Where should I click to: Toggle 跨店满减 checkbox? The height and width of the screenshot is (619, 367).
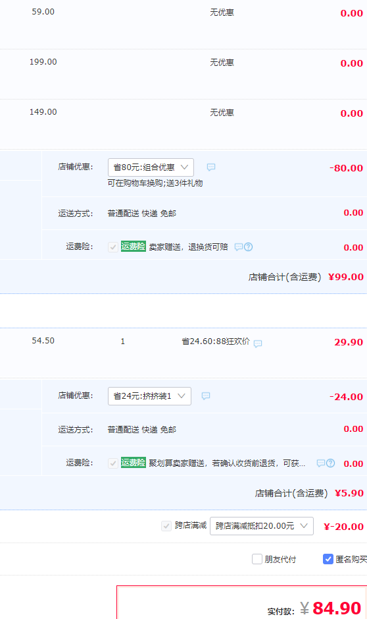[166, 526]
